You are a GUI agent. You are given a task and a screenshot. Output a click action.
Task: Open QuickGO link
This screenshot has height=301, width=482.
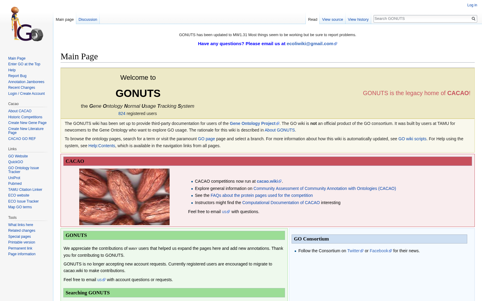coord(15,162)
